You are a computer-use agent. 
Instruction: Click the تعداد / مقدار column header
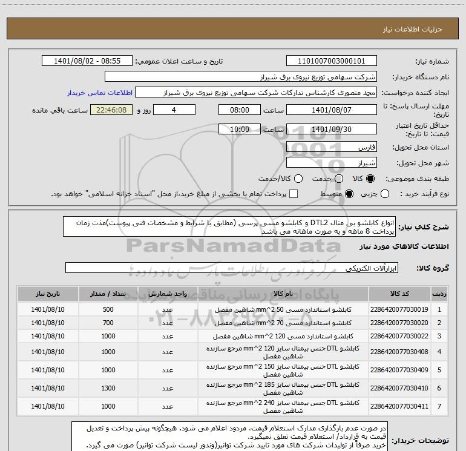(x=108, y=294)
